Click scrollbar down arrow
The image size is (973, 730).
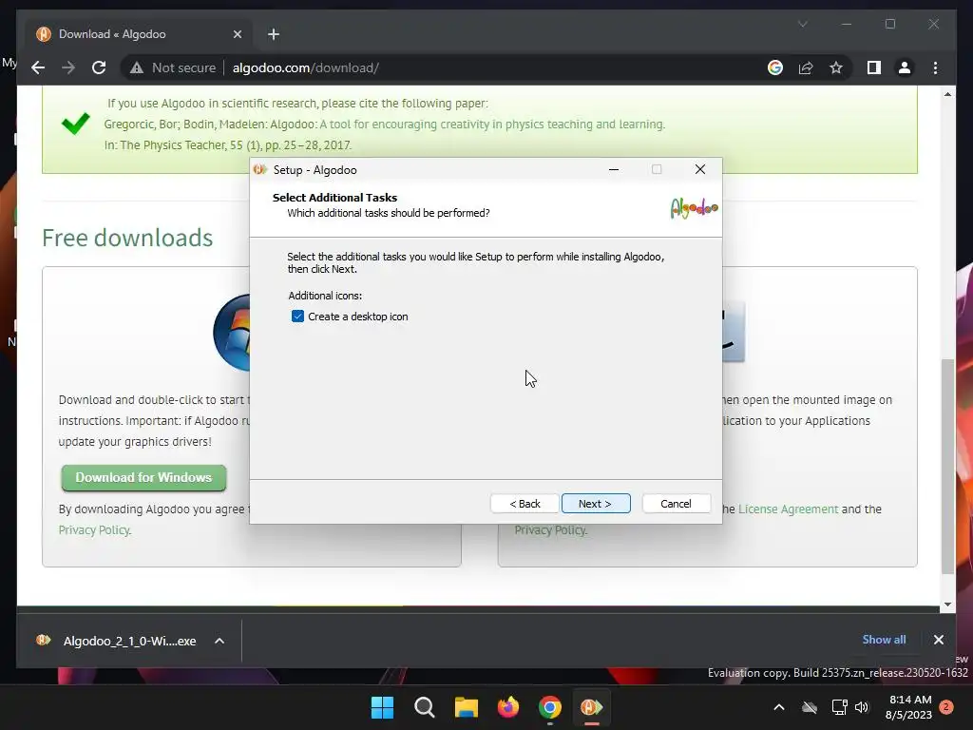pos(947,604)
